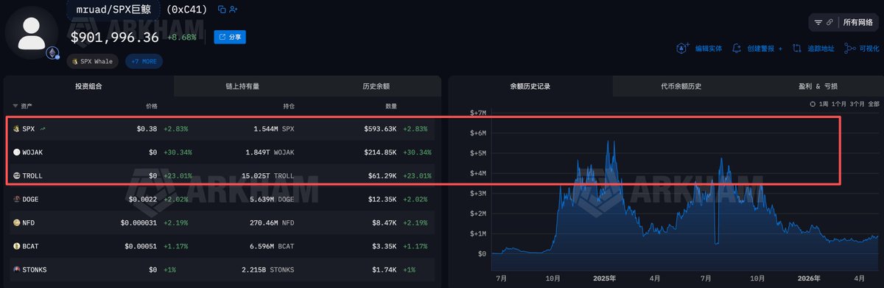Image resolution: width=884 pixels, height=288 pixels.
Task: Select the 全部 chart range
Action: coord(874,105)
